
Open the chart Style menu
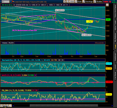point(78,1)
